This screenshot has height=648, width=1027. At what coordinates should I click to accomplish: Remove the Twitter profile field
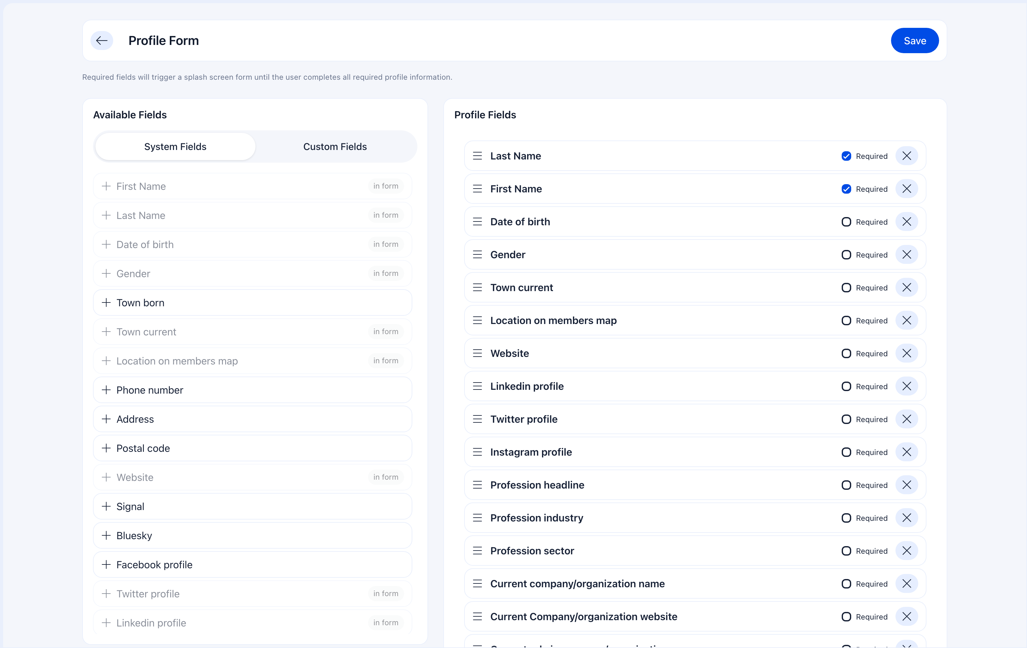coord(907,419)
